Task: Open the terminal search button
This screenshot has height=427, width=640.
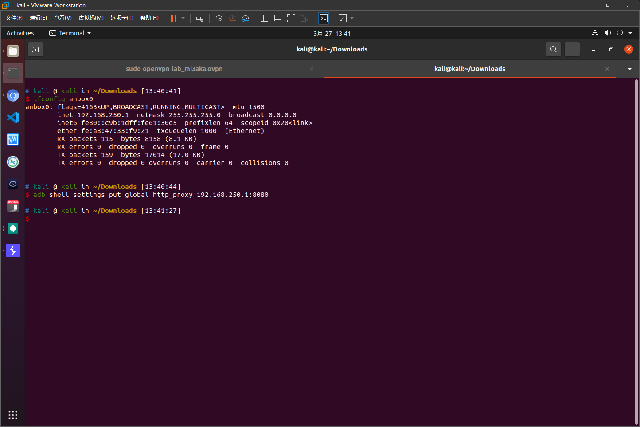Action: [x=553, y=49]
